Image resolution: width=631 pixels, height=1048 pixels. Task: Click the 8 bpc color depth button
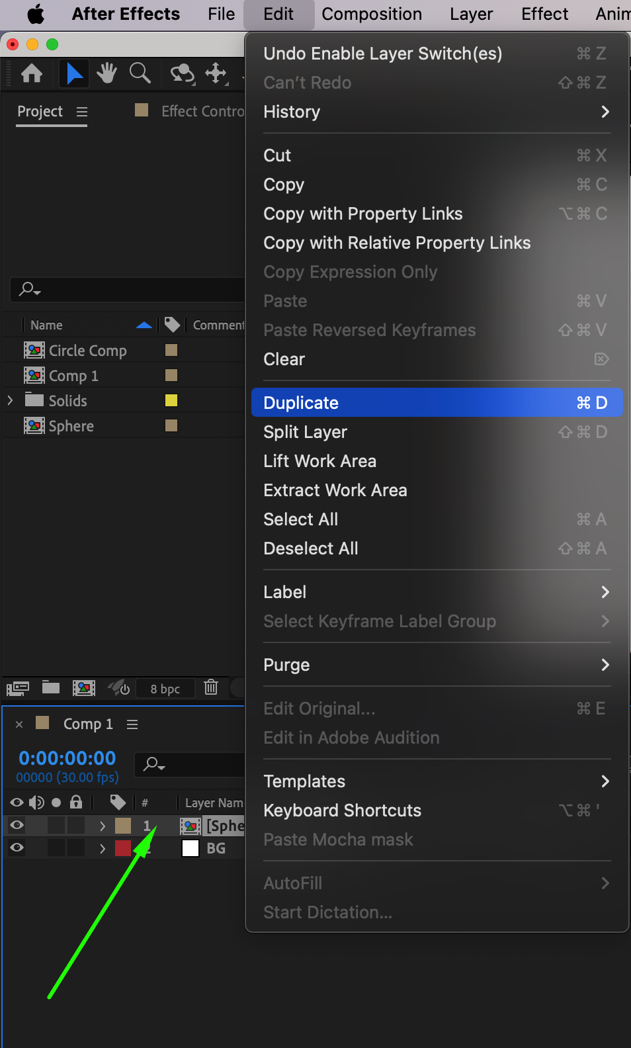pos(165,689)
